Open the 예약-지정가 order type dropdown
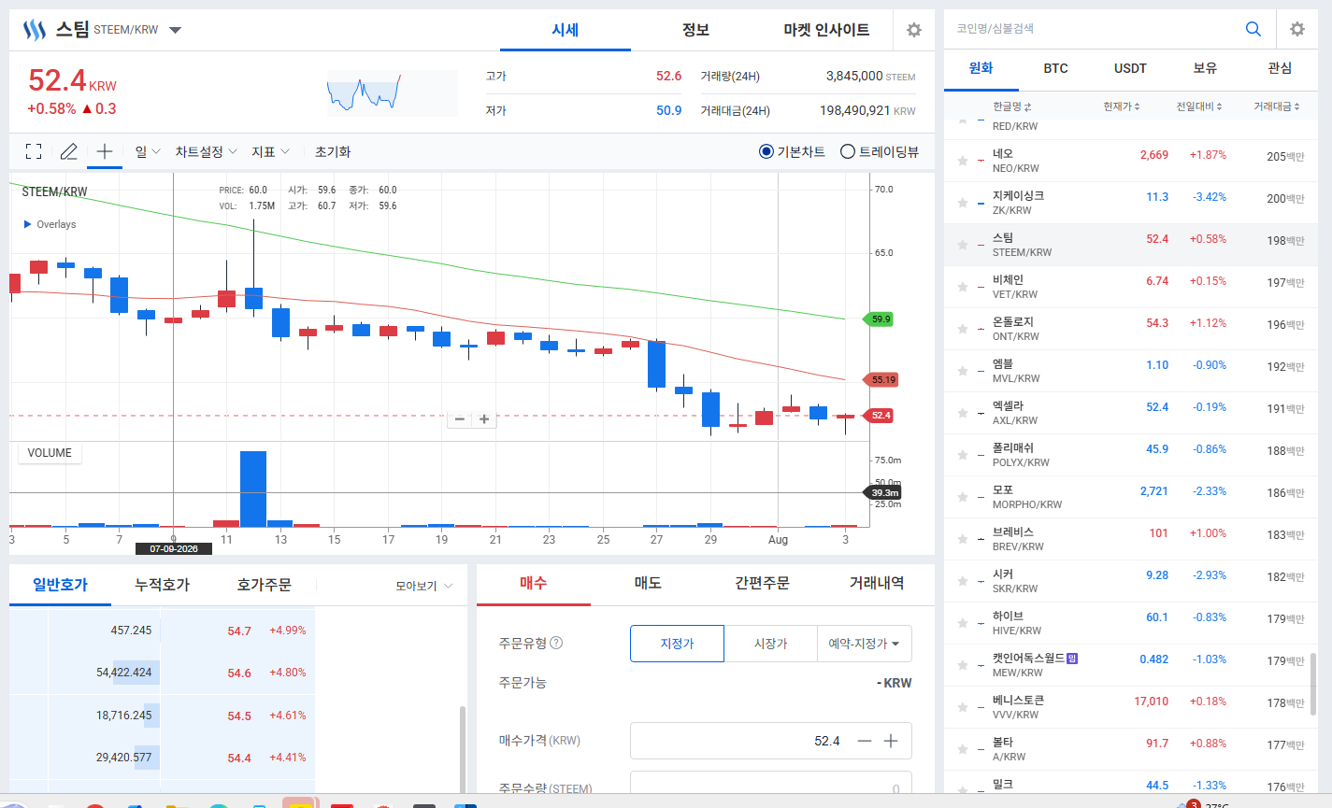The height and width of the screenshot is (808, 1332). coord(864,644)
